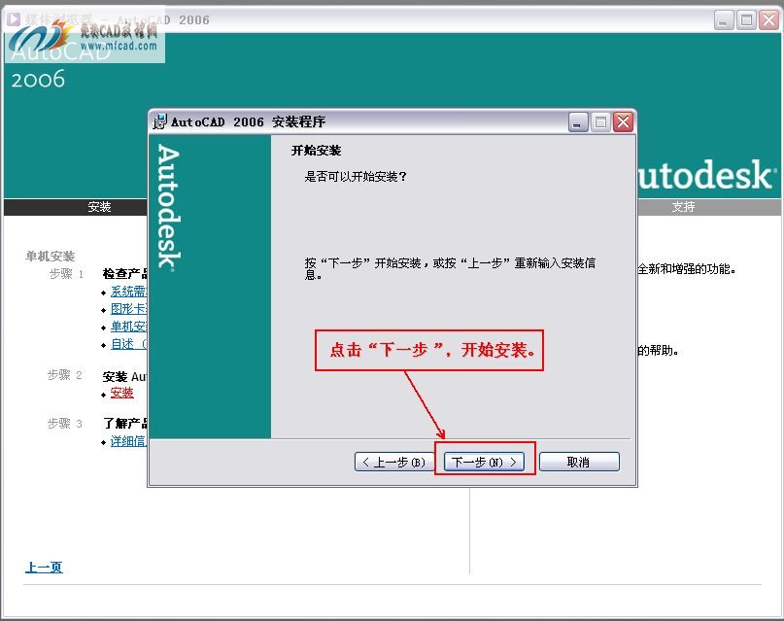The image size is (784, 621).
Task: Click the text 是否可以开始安装?
Action: click(x=356, y=177)
